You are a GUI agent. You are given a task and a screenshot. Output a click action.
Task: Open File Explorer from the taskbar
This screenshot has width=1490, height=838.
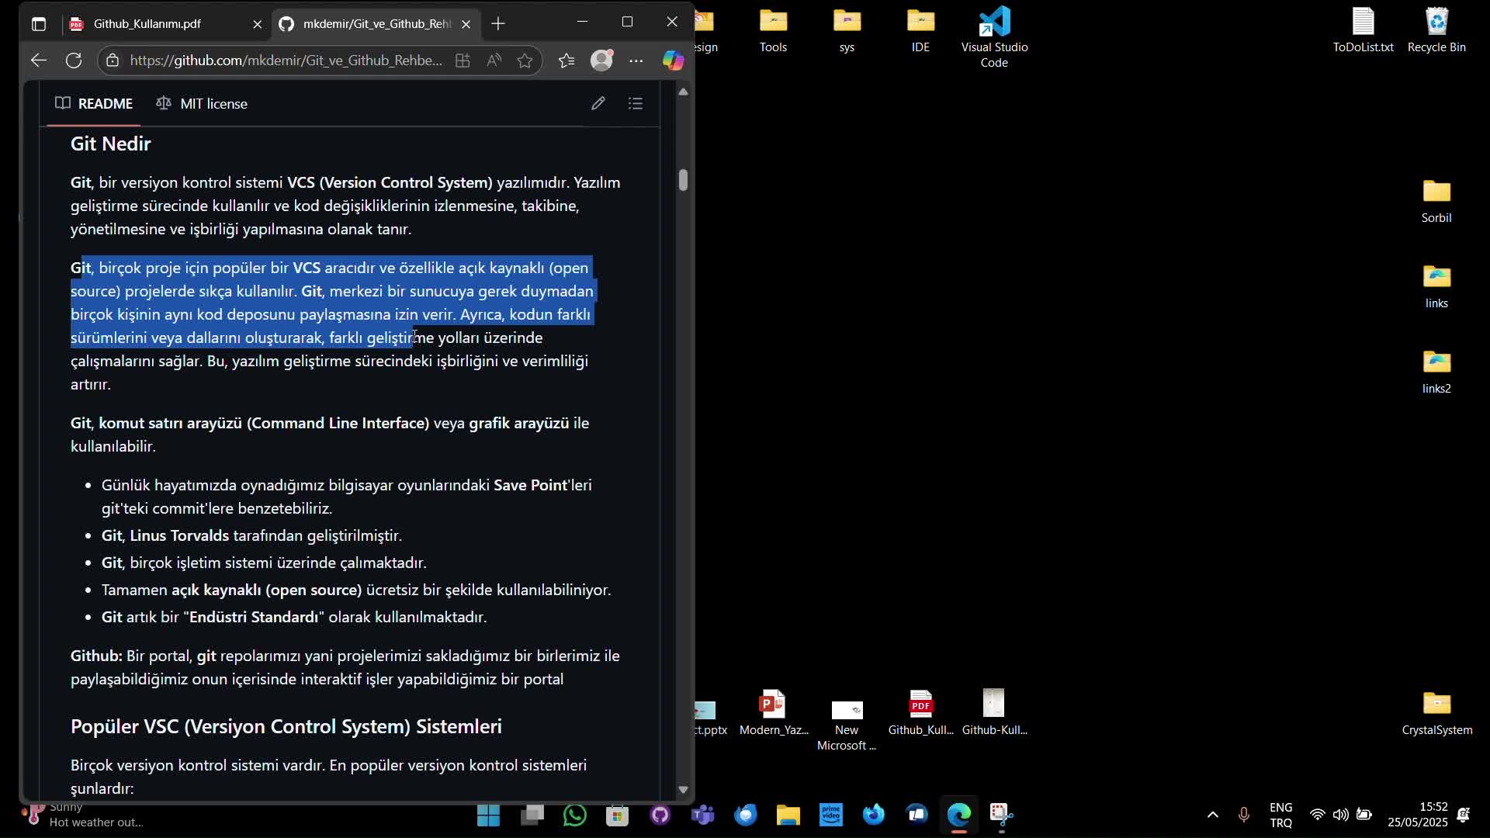tap(788, 815)
